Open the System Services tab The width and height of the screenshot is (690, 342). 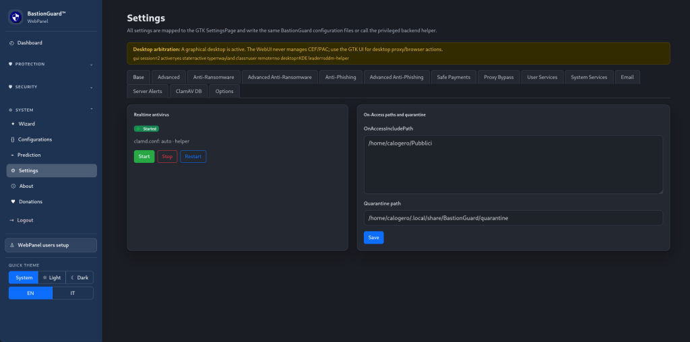click(589, 77)
